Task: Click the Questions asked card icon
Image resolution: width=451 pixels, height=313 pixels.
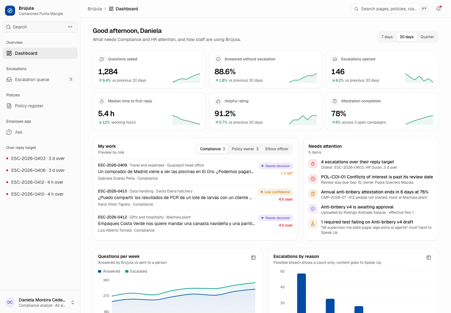Action: 102,59
